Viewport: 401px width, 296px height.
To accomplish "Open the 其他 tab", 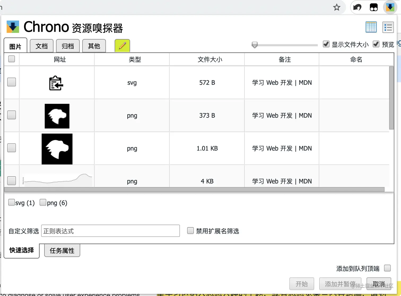I will 94,46.
